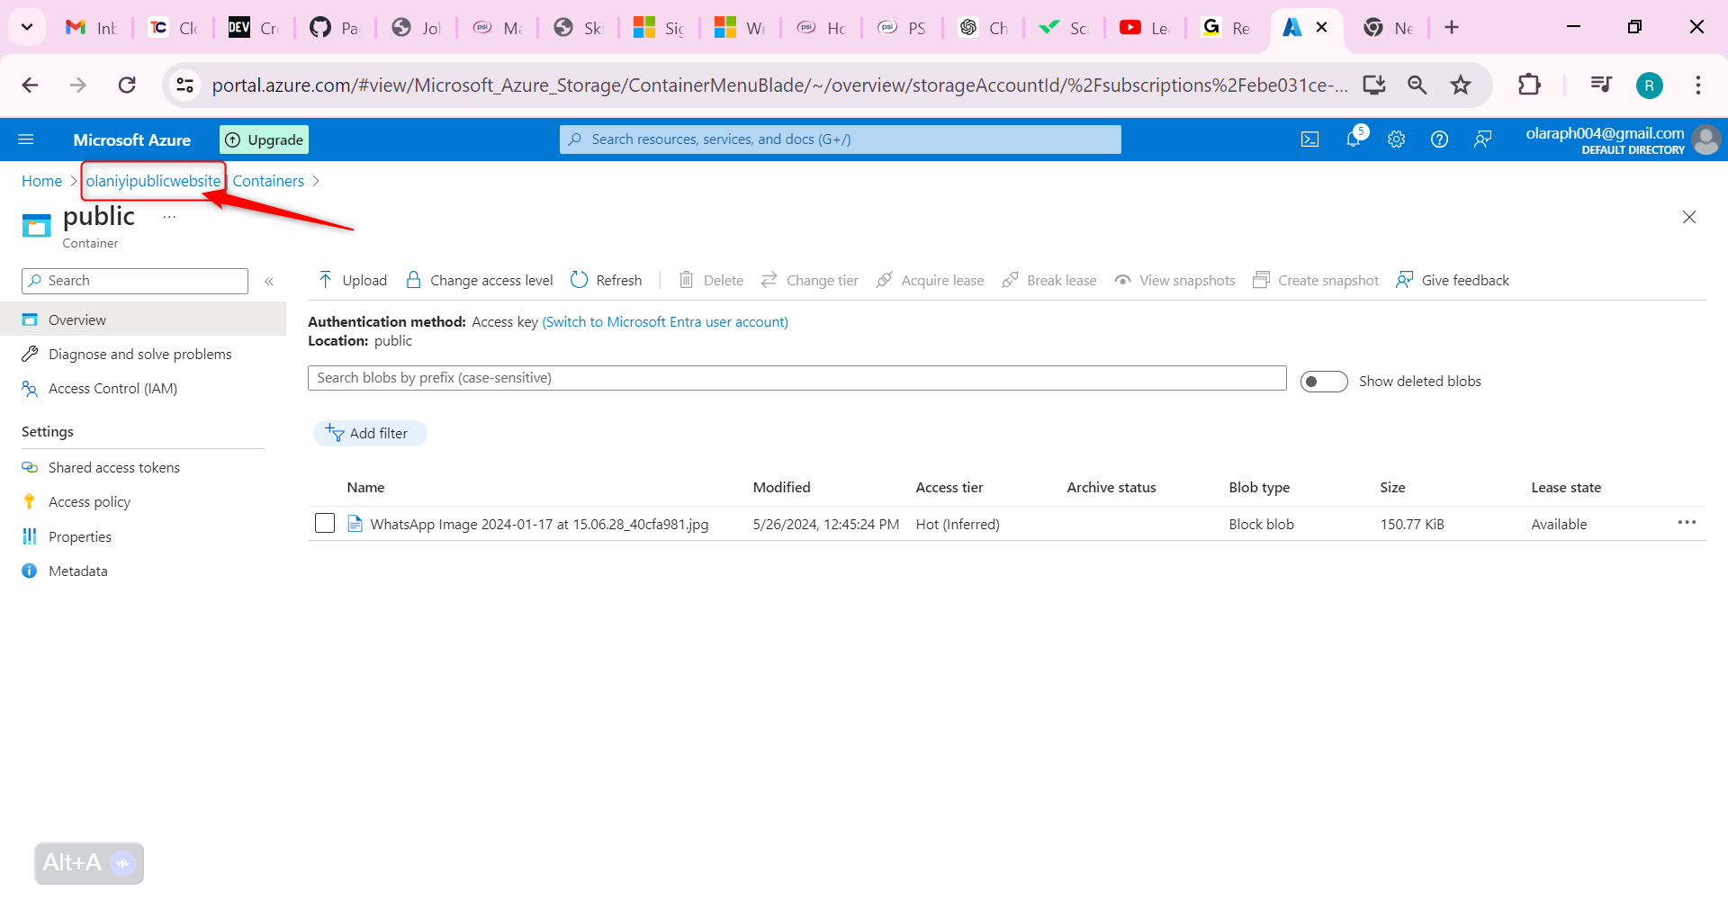Click Change access level
Image resolution: width=1728 pixels, height=918 pixels.
[x=480, y=280]
